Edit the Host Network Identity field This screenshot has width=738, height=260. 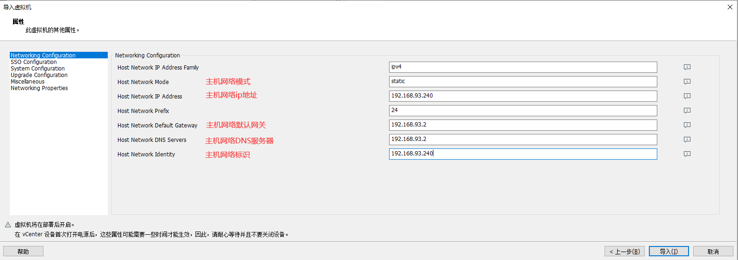pyautogui.click(x=523, y=154)
